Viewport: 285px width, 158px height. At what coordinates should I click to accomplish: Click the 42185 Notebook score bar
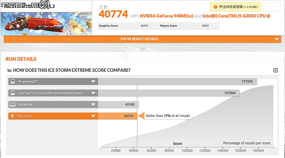pos(118,105)
